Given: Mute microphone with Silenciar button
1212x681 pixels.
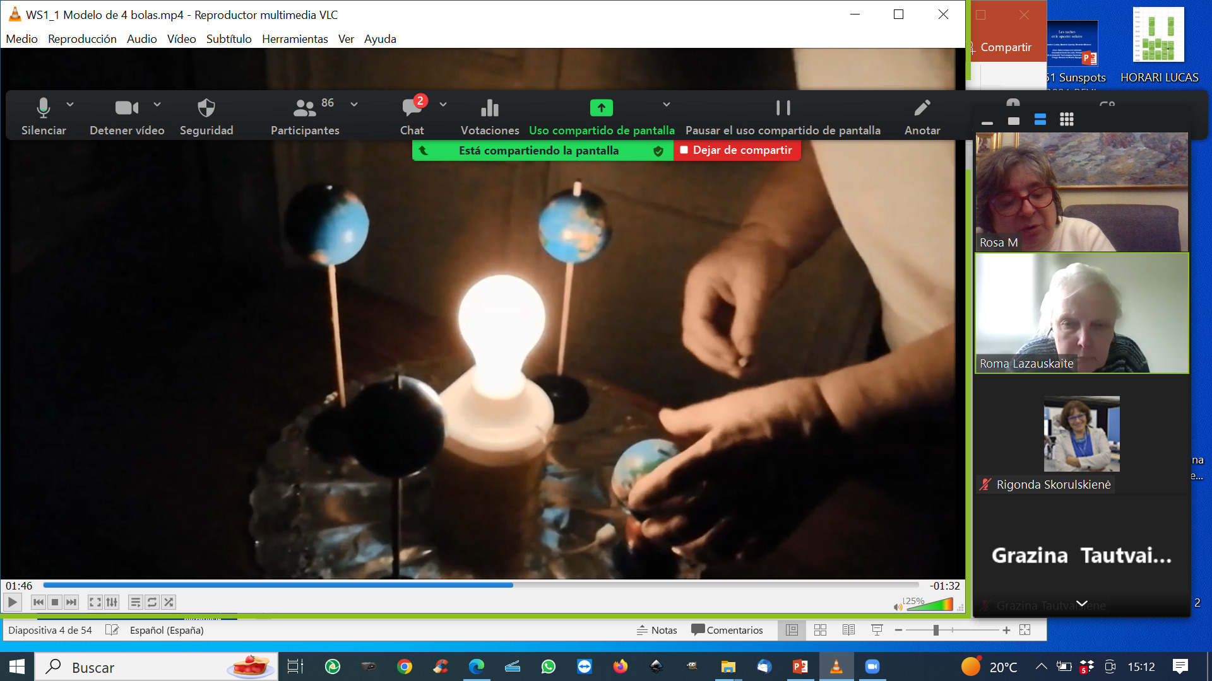Looking at the screenshot, I should pos(44,116).
